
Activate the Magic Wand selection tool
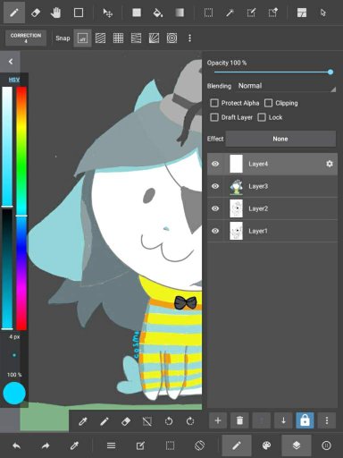230,13
